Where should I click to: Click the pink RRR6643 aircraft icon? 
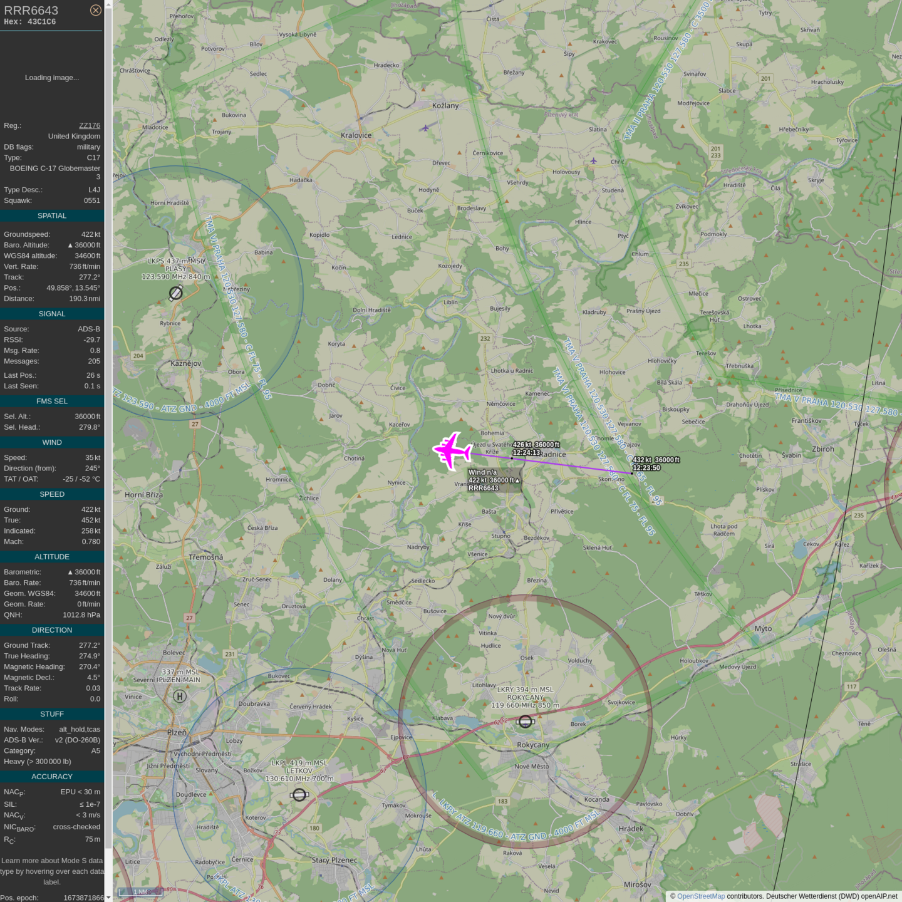coord(452,450)
